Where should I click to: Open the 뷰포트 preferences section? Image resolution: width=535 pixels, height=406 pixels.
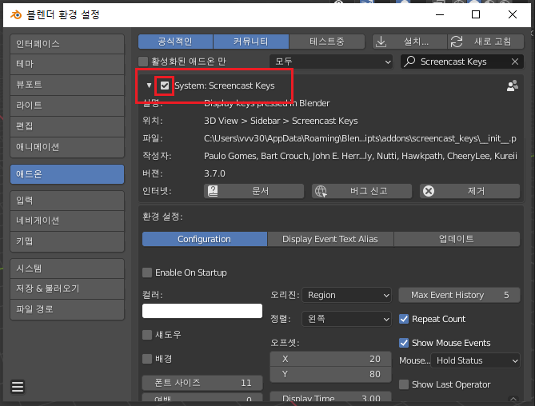coord(67,85)
